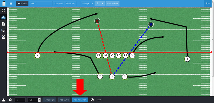Click the Add Defense button
214x103 pixels.
tap(113, 3)
